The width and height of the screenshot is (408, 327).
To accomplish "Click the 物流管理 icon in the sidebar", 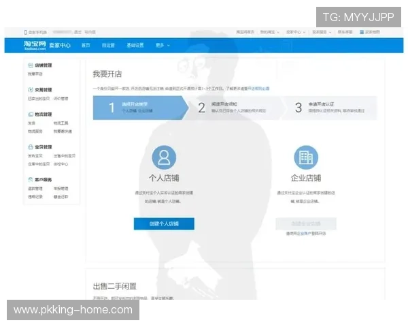I will point(31,114).
